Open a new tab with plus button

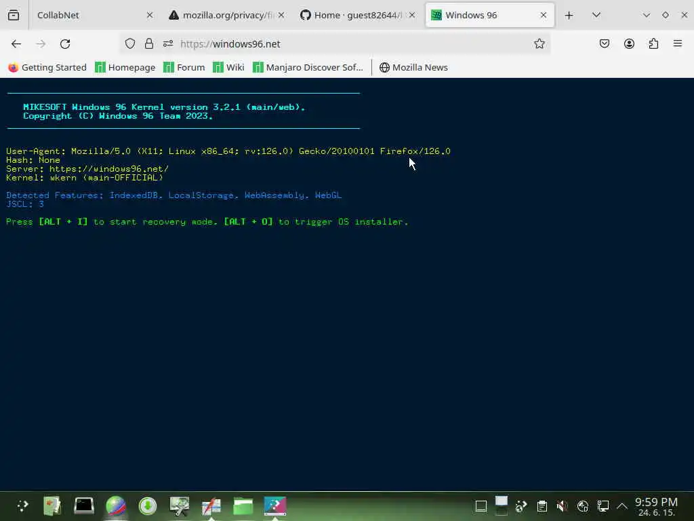(x=569, y=15)
